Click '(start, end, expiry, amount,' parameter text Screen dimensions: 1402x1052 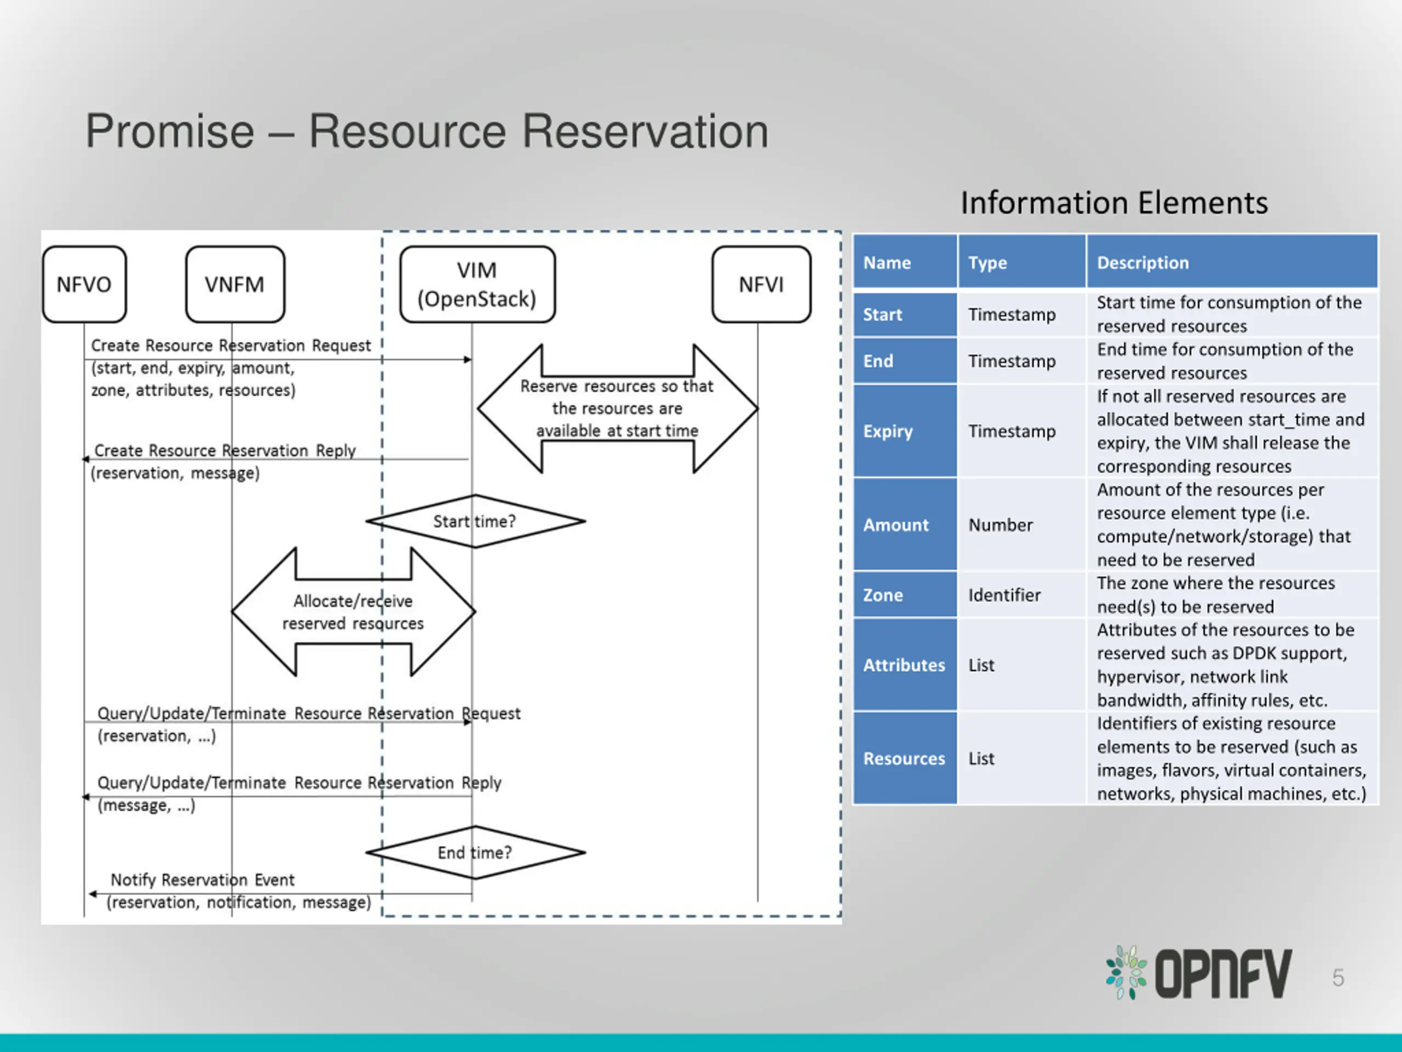pyautogui.click(x=193, y=368)
